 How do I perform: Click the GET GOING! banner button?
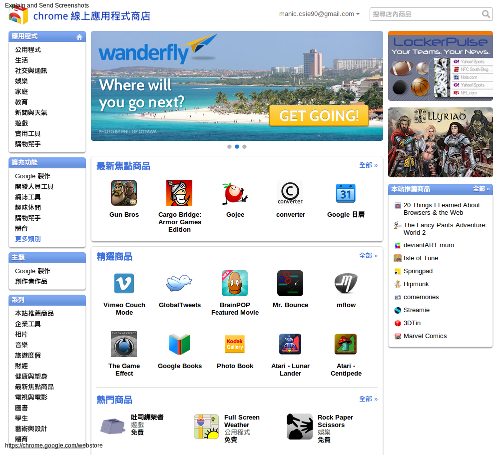pyautogui.click(x=319, y=115)
